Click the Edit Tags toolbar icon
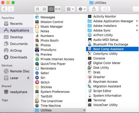139x113 pixels. click(106, 9)
